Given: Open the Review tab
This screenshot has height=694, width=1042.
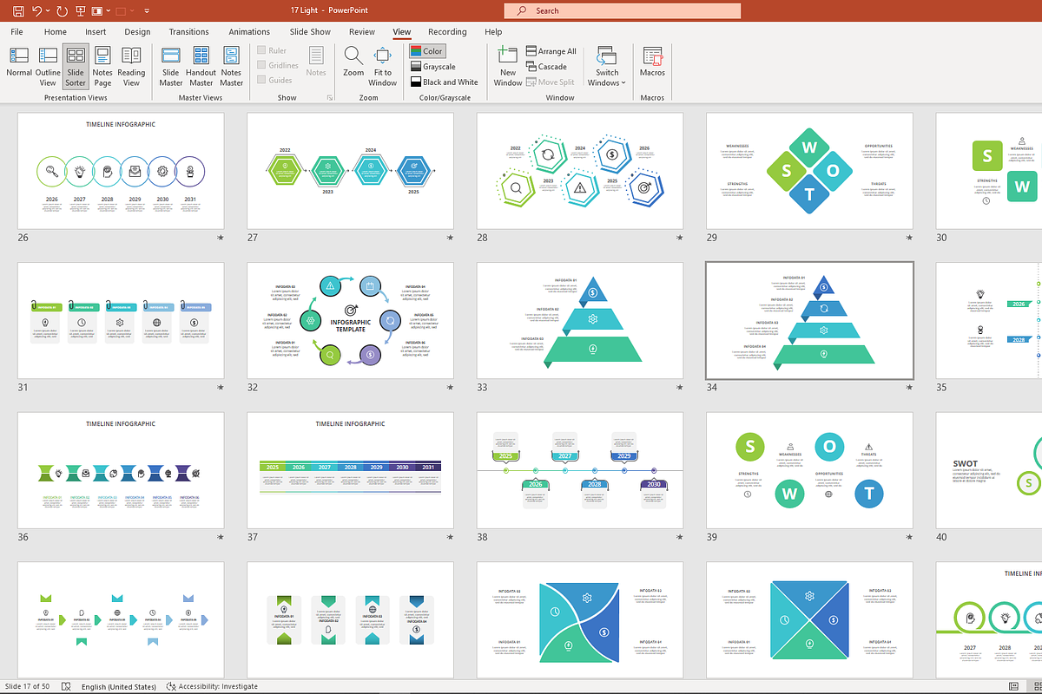Looking at the screenshot, I should [x=362, y=32].
